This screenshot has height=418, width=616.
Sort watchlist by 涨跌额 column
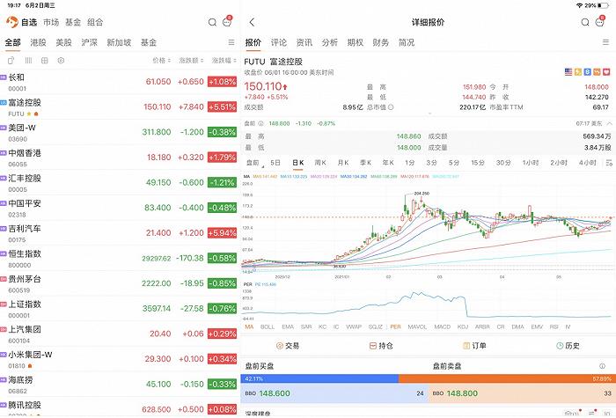pos(191,61)
